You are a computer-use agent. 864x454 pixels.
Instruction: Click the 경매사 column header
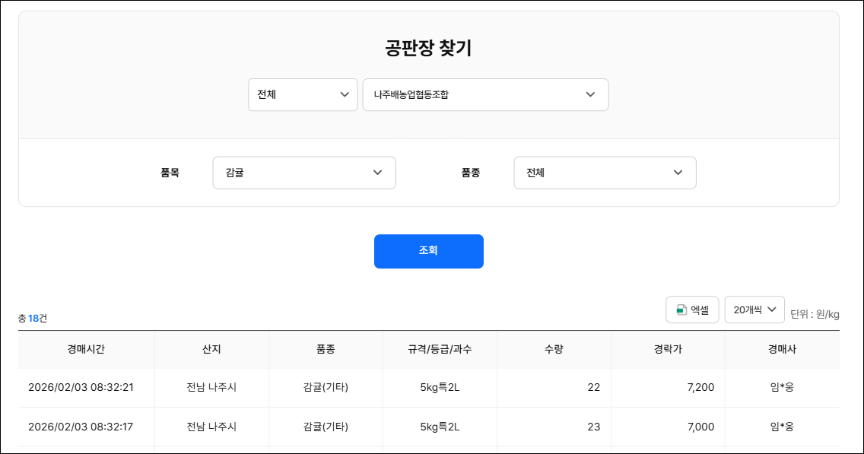point(782,349)
